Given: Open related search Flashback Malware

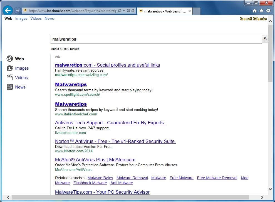Looking at the screenshot, I should coord(90,183).
